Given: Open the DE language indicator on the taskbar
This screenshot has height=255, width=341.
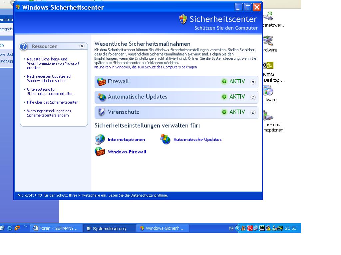Looking at the screenshot, I should [231, 228].
